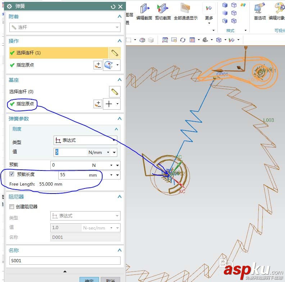285x282 pixels.
Task: Click the Edit Section (编辑截面) icon
Action: pyautogui.click(x=145, y=9)
